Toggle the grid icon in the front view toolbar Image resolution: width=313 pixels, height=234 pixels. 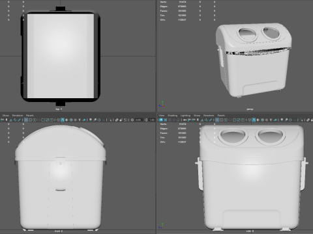click(x=26, y=120)
